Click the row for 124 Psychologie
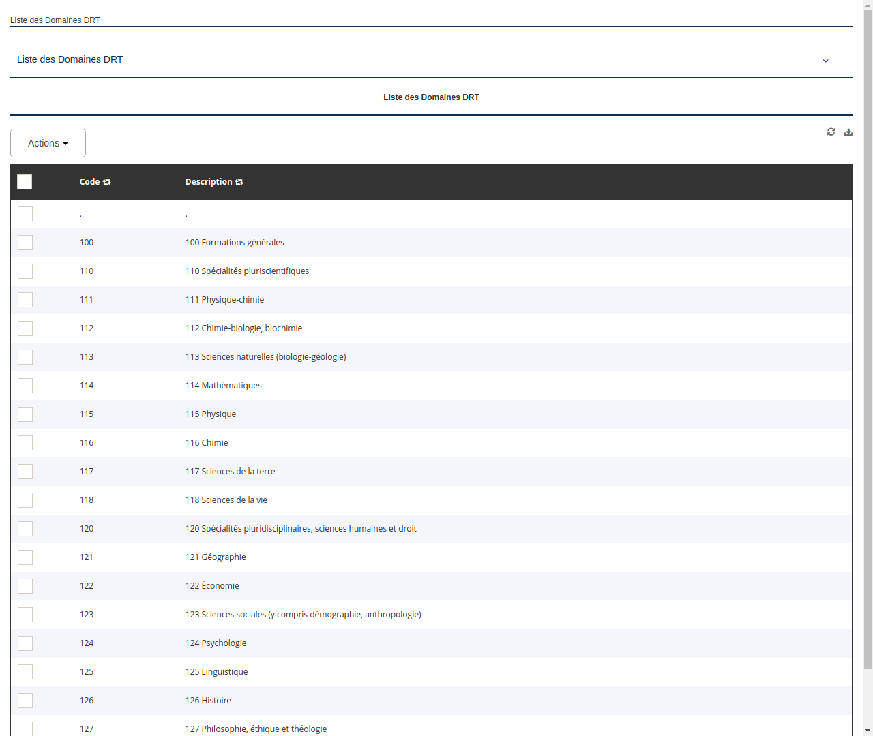Screen dimensions: 873x736 coord(216,643)
